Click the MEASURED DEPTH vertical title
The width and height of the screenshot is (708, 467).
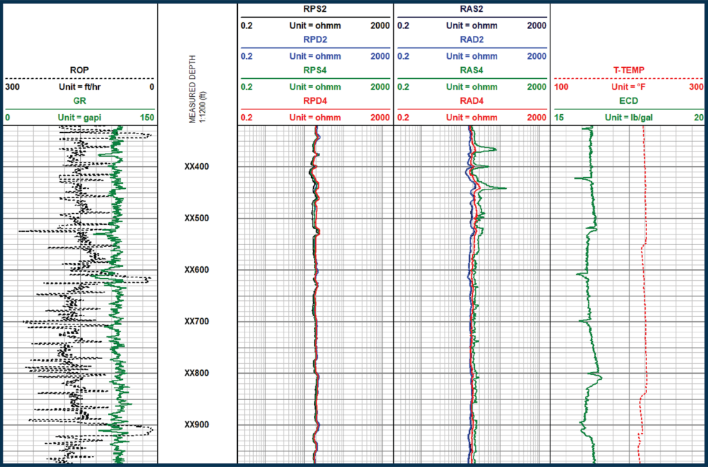pos(197,89)
